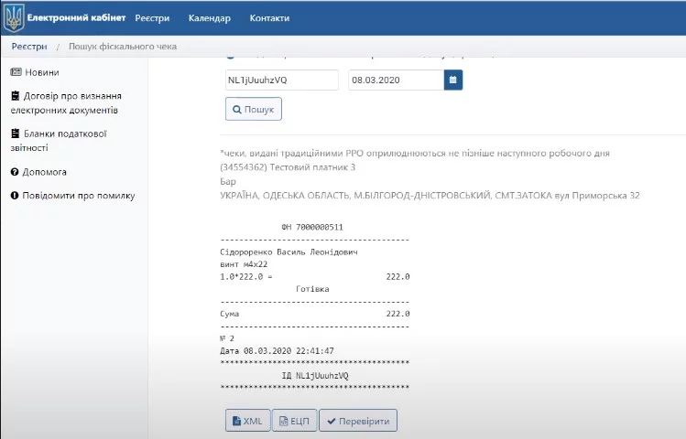686x439 pixels.
Task: Click the Пошук search button
Action: (x=254, y=109)
